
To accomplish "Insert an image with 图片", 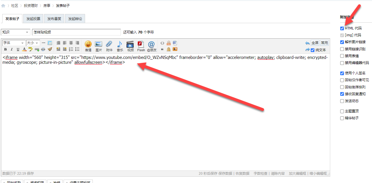I will coord(99,46).
